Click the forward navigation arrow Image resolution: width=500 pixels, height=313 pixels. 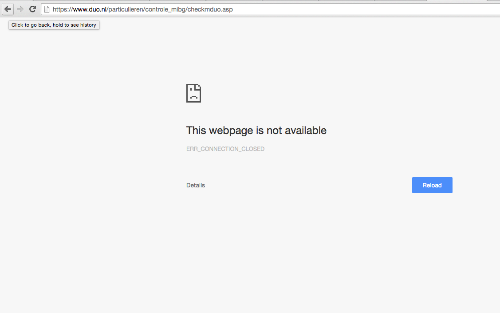(20, 9)
